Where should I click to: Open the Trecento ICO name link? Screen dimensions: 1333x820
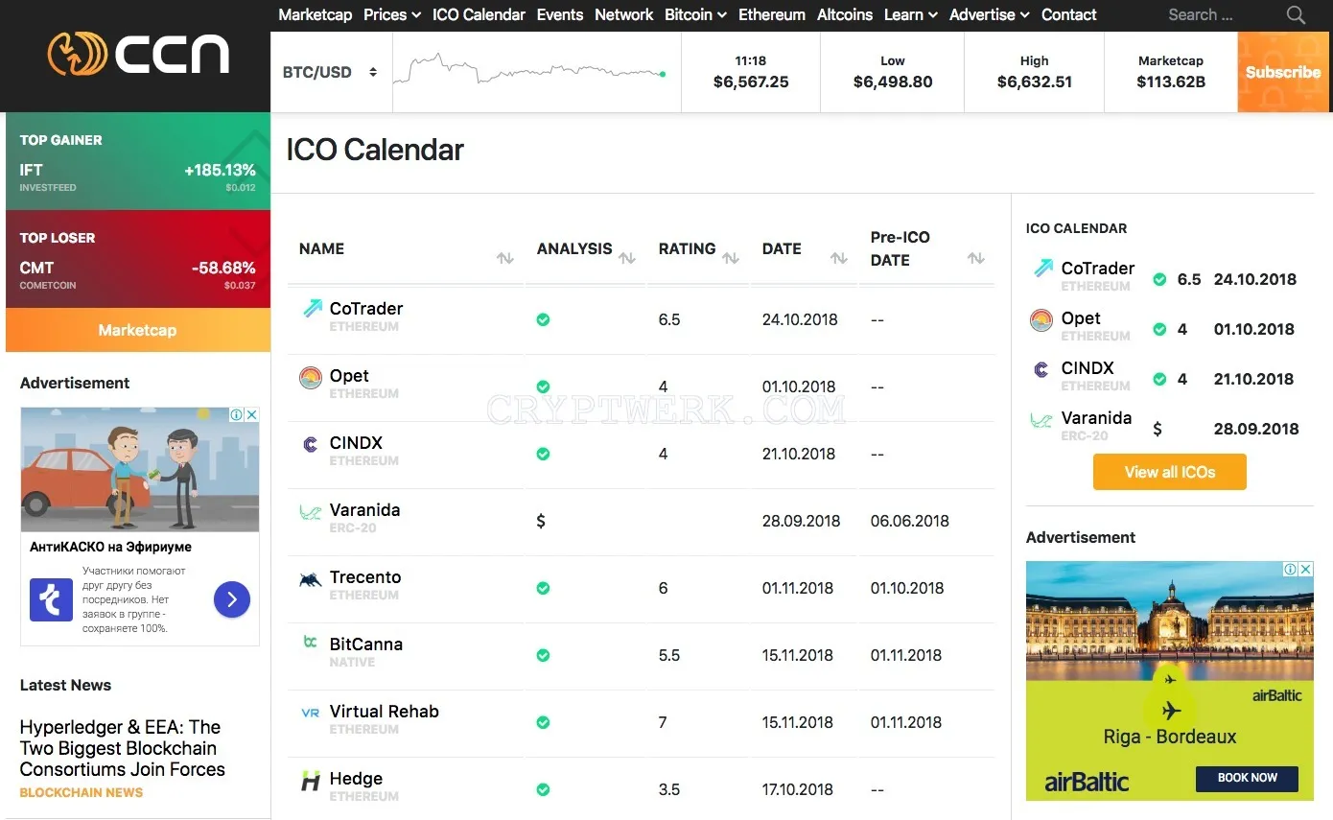click(365, 577)
